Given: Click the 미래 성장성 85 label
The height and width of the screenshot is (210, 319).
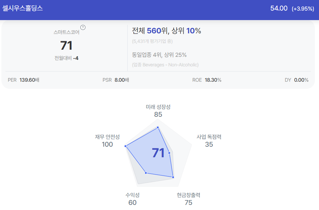Looking at the screenshot, I should (158, 111).
